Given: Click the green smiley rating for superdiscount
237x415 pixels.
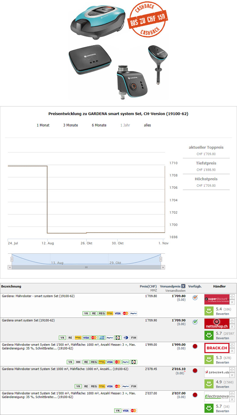Looking at the screenshot, I should [x=209, y=311].
